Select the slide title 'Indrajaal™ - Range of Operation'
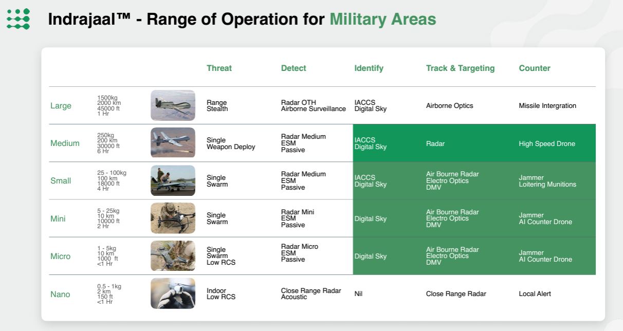This screenshot has height=331, width=623. click(186, 20)
